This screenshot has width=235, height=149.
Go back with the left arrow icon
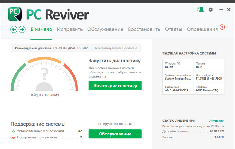(14, 29)
